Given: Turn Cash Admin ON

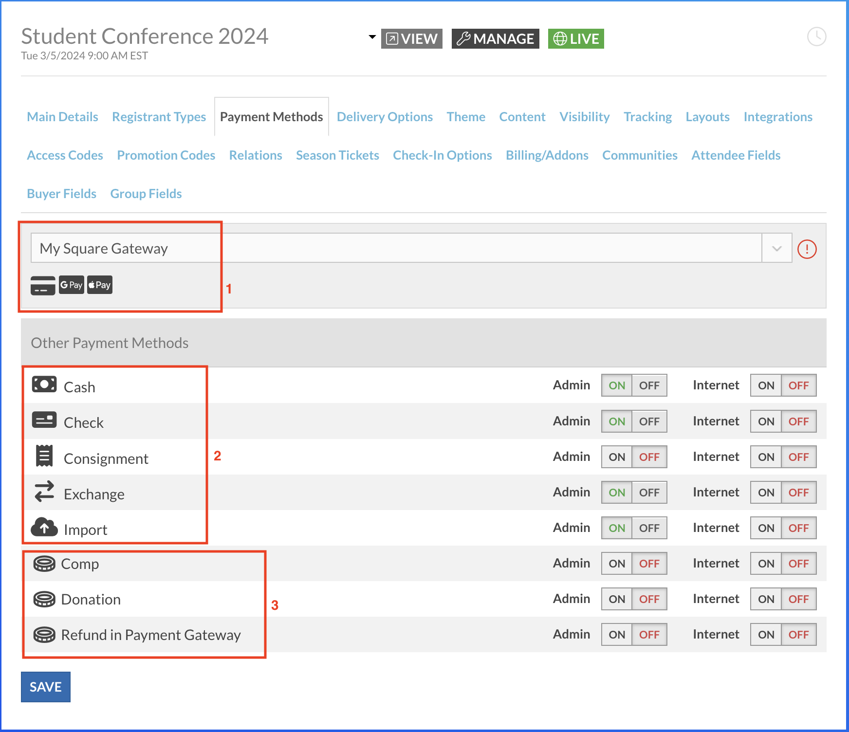Looking at the screenshot, I should (x=617, y=385).
